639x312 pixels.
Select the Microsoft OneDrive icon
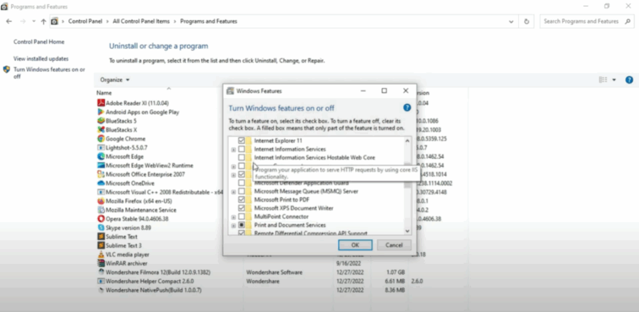100,183
